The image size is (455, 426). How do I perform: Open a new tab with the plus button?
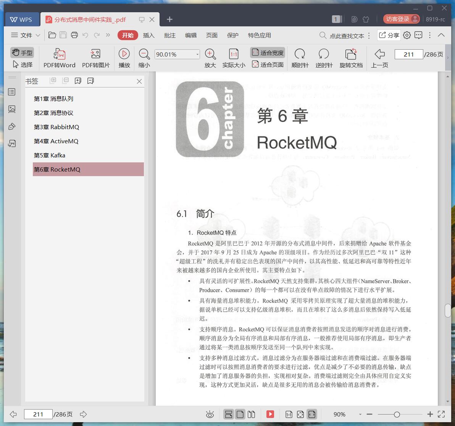[169, 19]
